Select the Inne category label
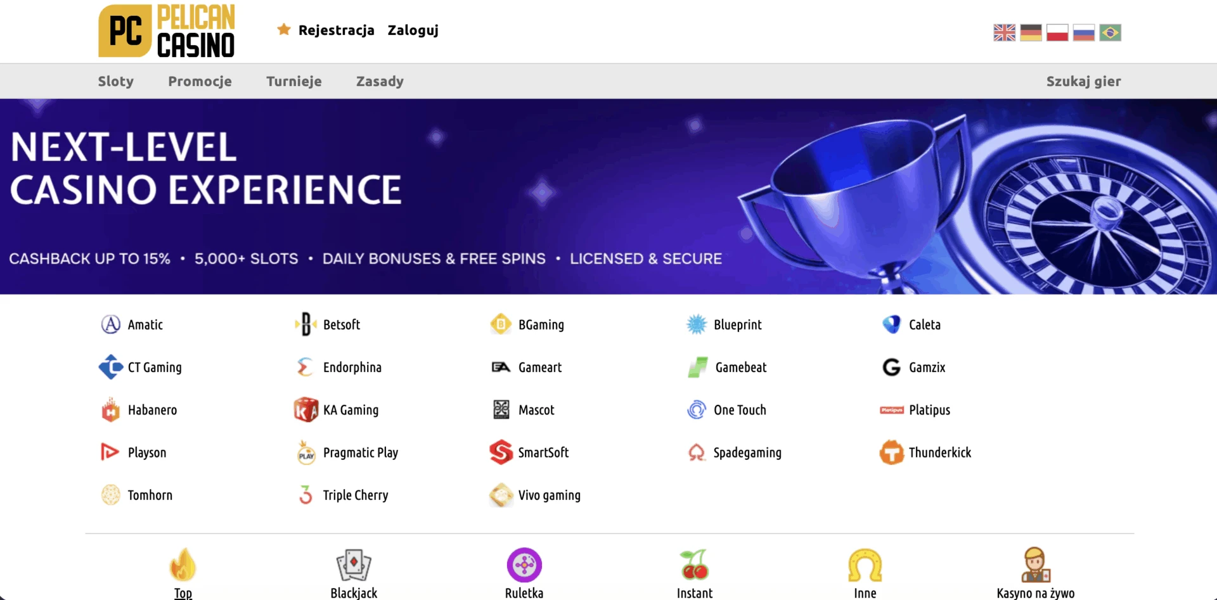This screenshot has height=600, width=1217. coord(865,593)
